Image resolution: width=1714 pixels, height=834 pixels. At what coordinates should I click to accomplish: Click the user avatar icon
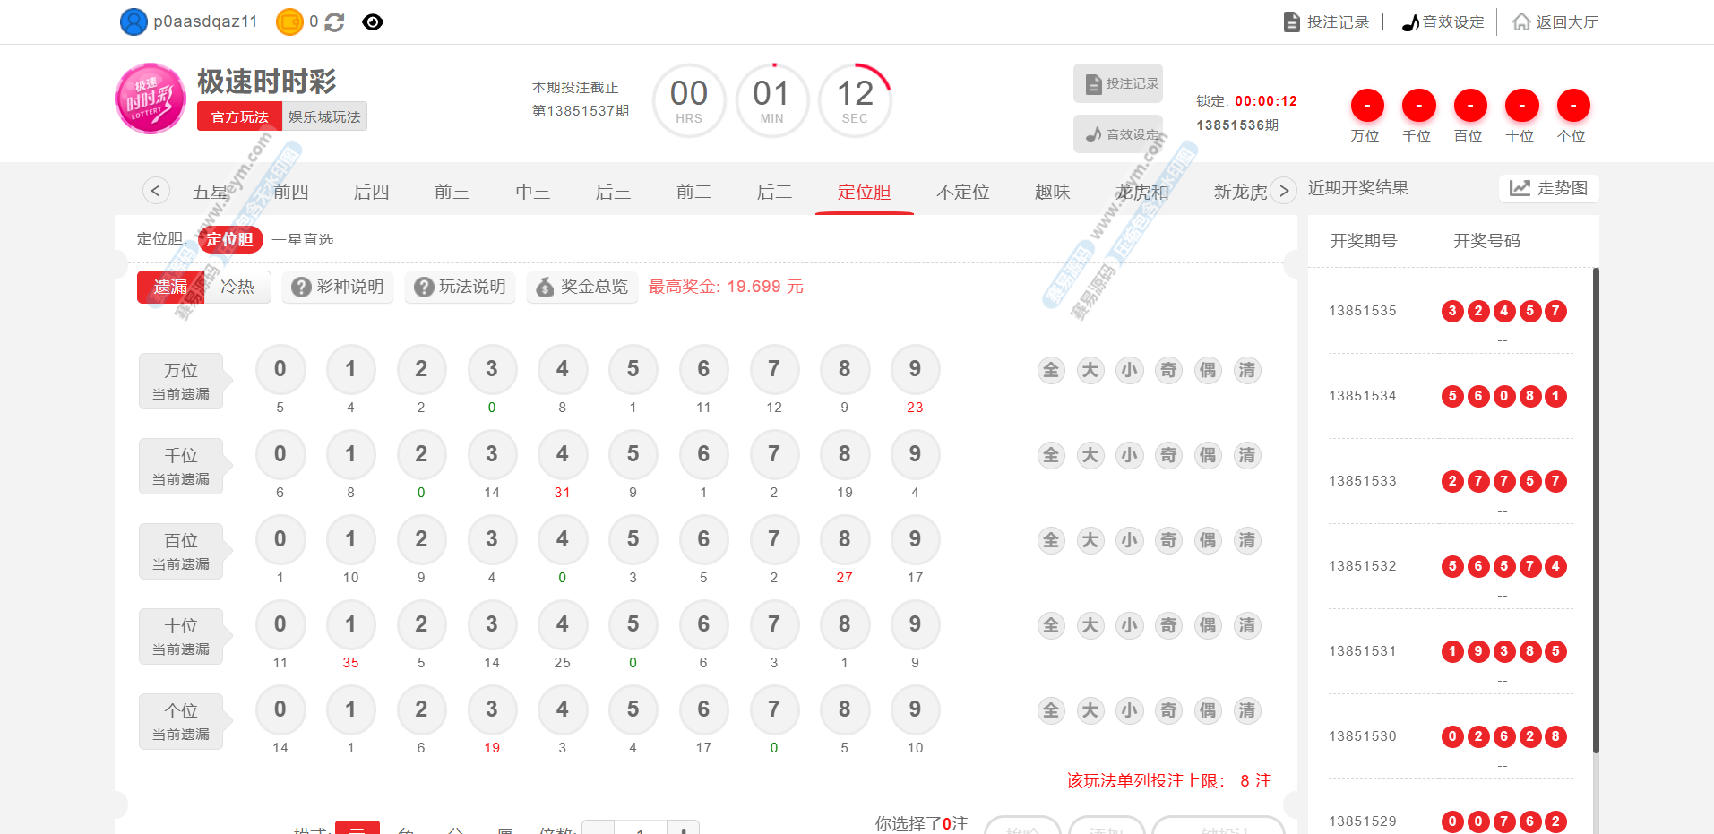point(134,22)
